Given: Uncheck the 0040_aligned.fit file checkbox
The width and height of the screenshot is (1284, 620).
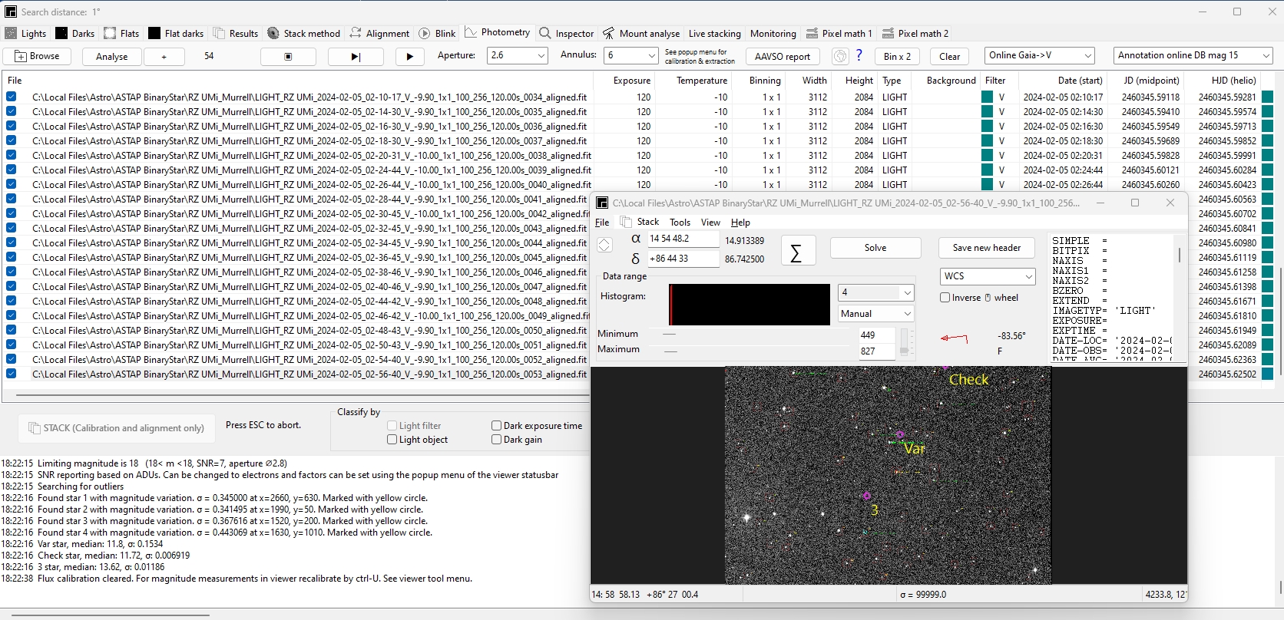Looking at the screenshot, I should [12, 184].
